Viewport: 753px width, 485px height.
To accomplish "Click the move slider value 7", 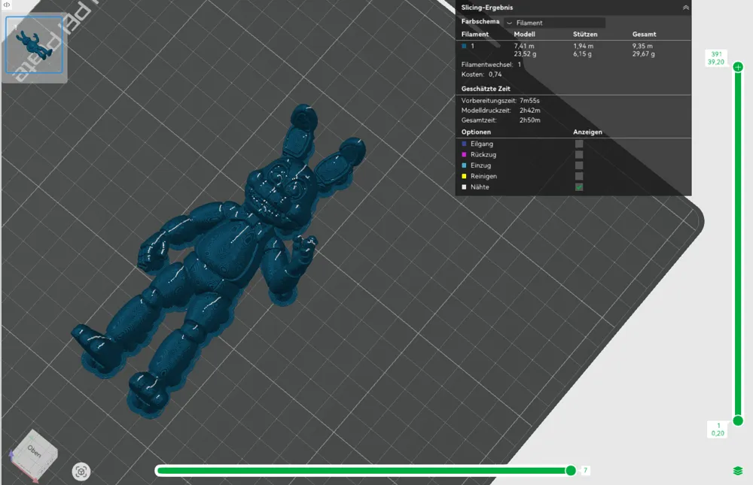I will point(585,471).
